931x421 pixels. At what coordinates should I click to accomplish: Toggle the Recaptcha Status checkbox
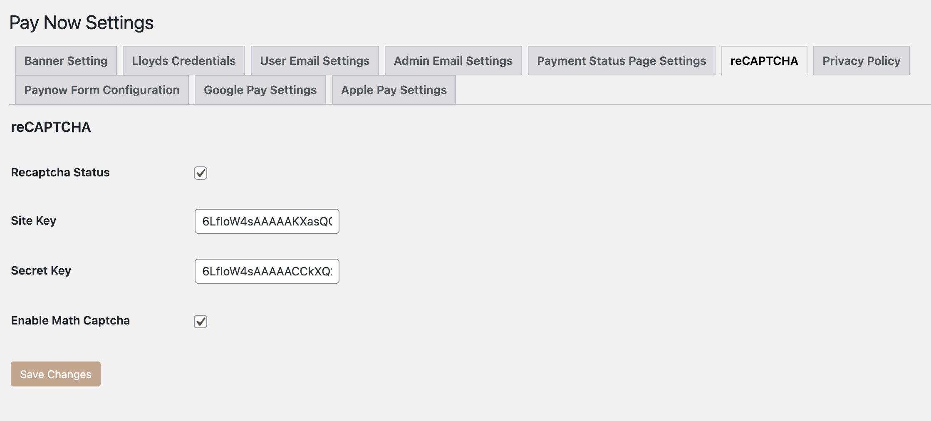pyautogui.click(x=201, y=173)
